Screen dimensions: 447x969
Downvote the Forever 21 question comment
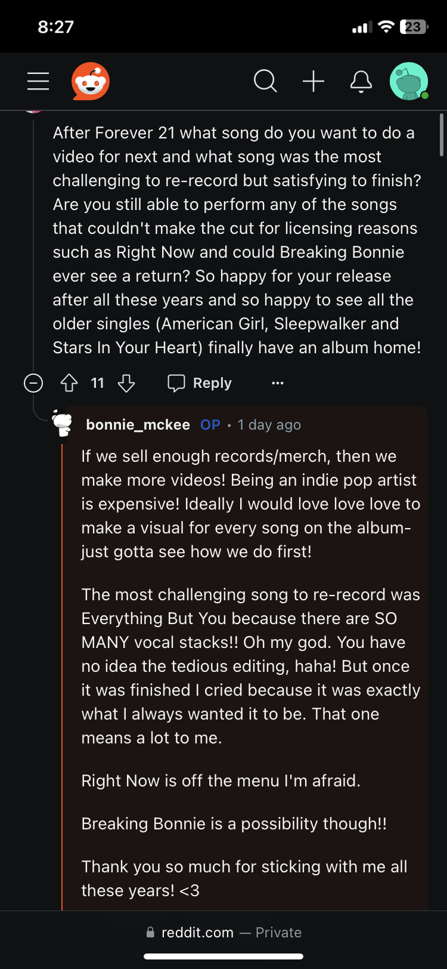[126, 383]
